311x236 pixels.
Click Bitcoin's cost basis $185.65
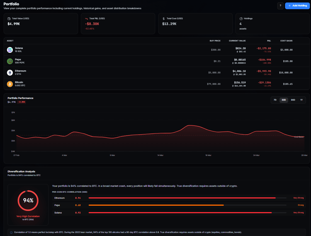[x=288, y=84]
